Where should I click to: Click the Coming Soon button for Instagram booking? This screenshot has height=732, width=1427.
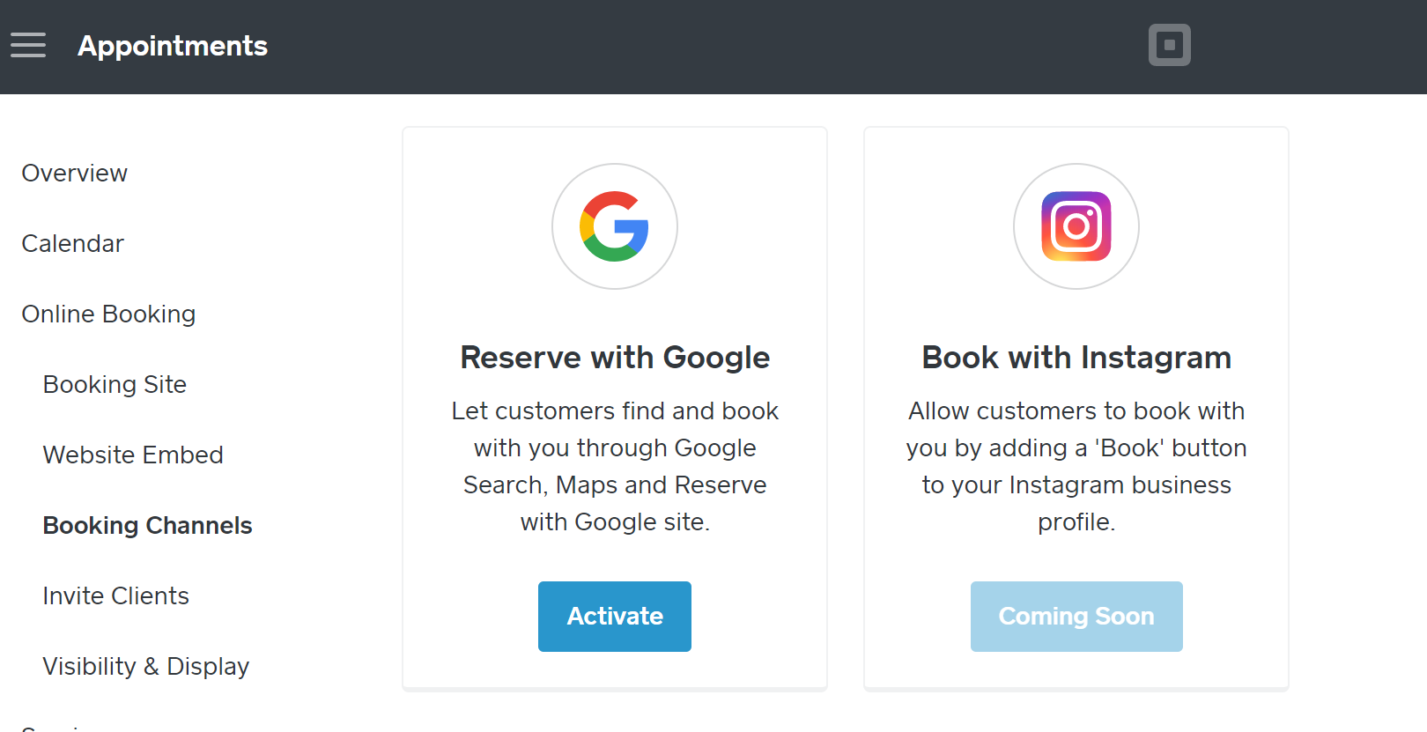(1076, 617)
